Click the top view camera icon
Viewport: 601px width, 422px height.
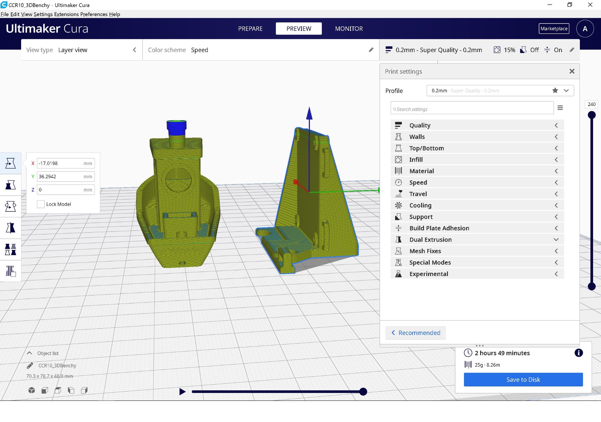pos(58,390)
